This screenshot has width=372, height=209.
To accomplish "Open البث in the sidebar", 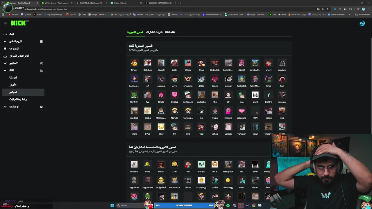I will (x=23, y=34).
